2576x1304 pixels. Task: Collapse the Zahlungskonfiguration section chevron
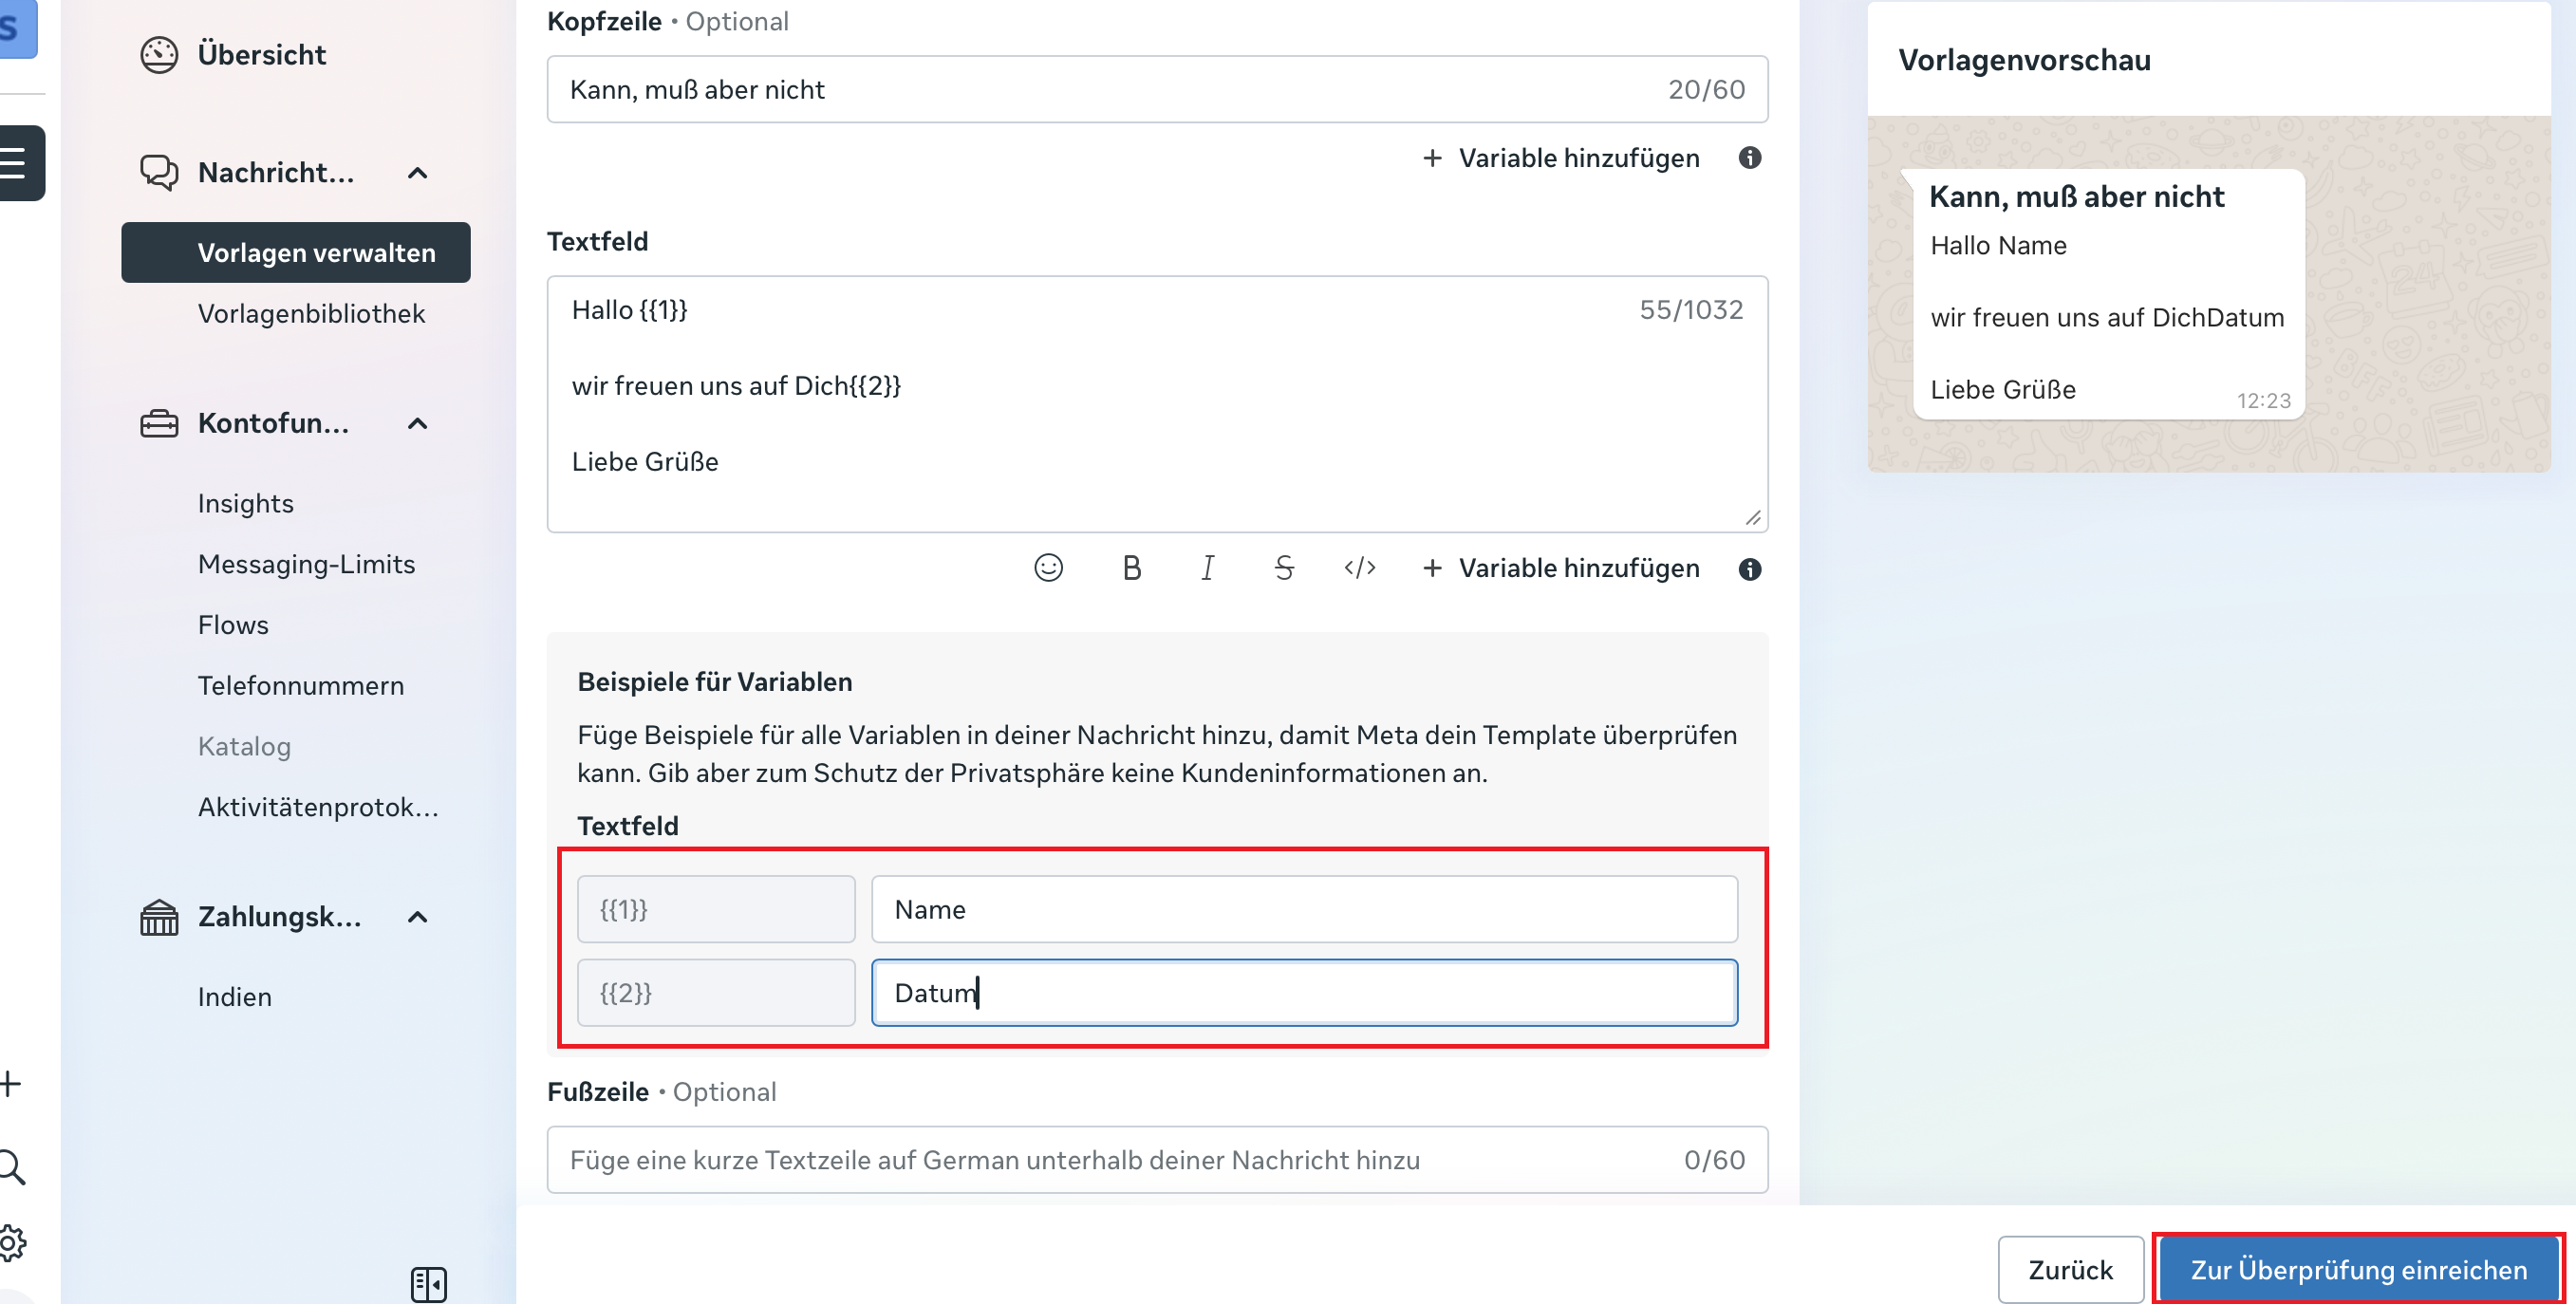(418, 917)
